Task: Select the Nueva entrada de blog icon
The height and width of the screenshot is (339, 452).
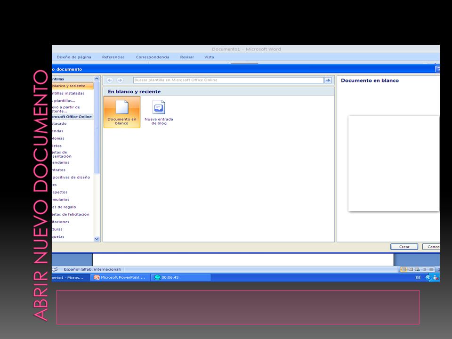Action: pyautogui.click(x=159, y=113)
